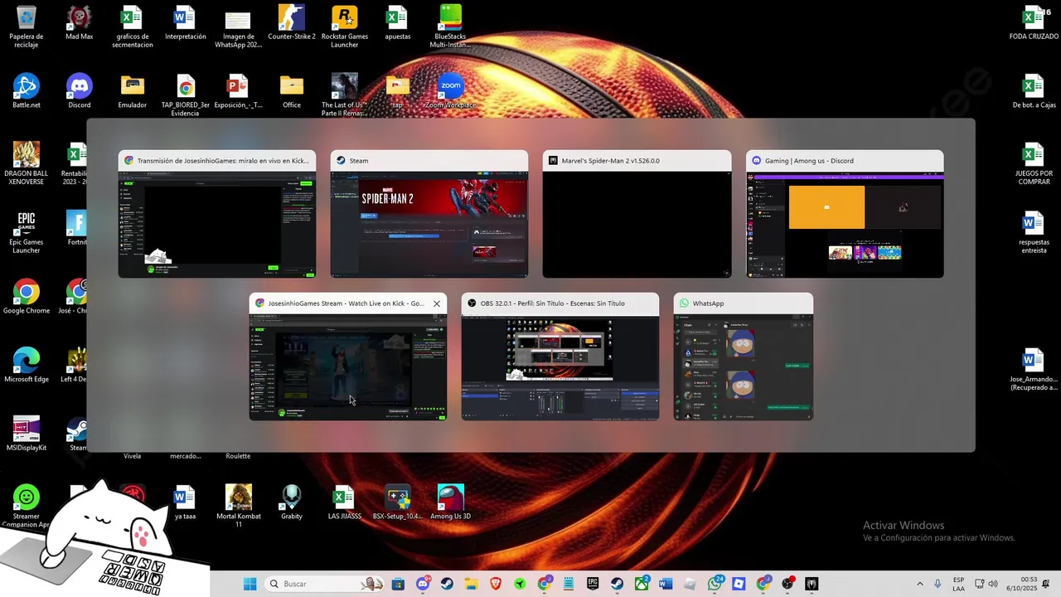The height and width of the screenshot is (597, 1061).
Task: Select the JosesinhioGames Stream Watch Live thumbnail
Action: (348, 357)
